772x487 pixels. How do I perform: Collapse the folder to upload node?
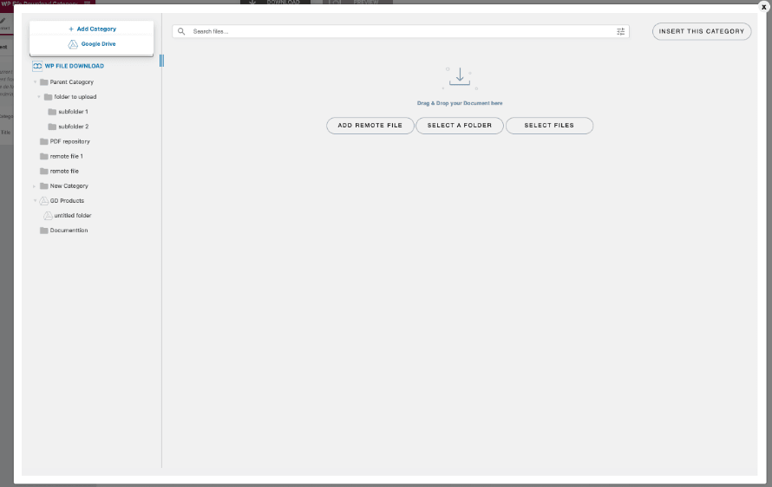click(39, 97)
